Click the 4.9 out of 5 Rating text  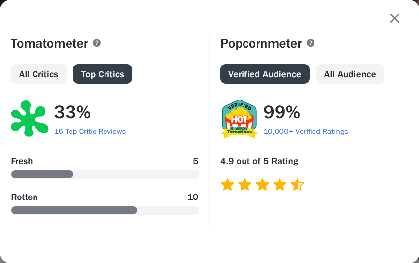(259, 161)
